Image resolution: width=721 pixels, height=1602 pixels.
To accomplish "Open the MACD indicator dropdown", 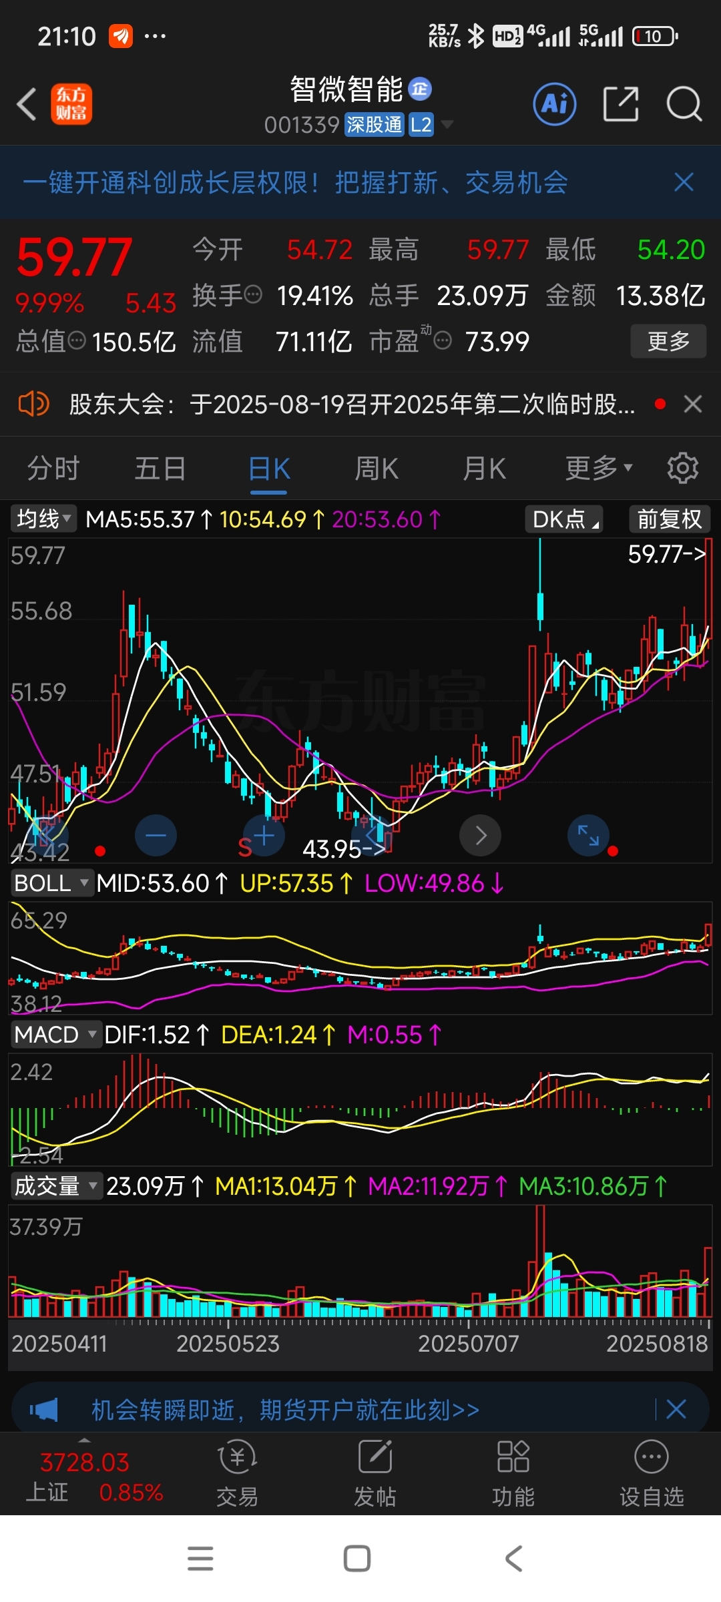I will (56, 1035).
